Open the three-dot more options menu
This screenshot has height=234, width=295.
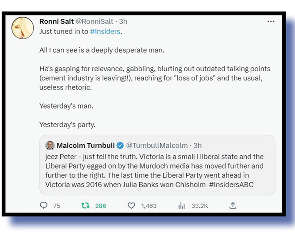271,21
